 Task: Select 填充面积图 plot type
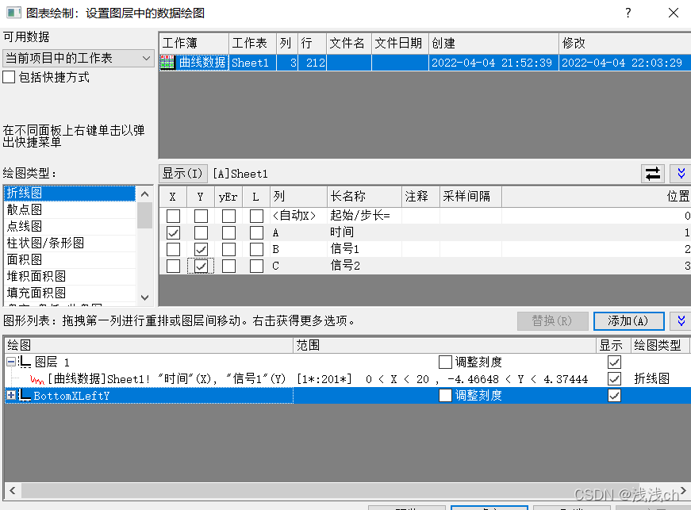pyautogui.click(x=70, y=293)
